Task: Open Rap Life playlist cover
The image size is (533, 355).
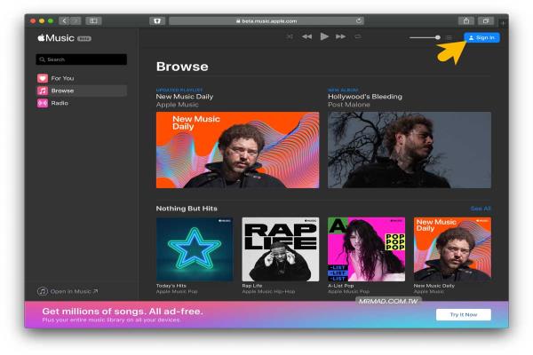Action: point(281,249)
